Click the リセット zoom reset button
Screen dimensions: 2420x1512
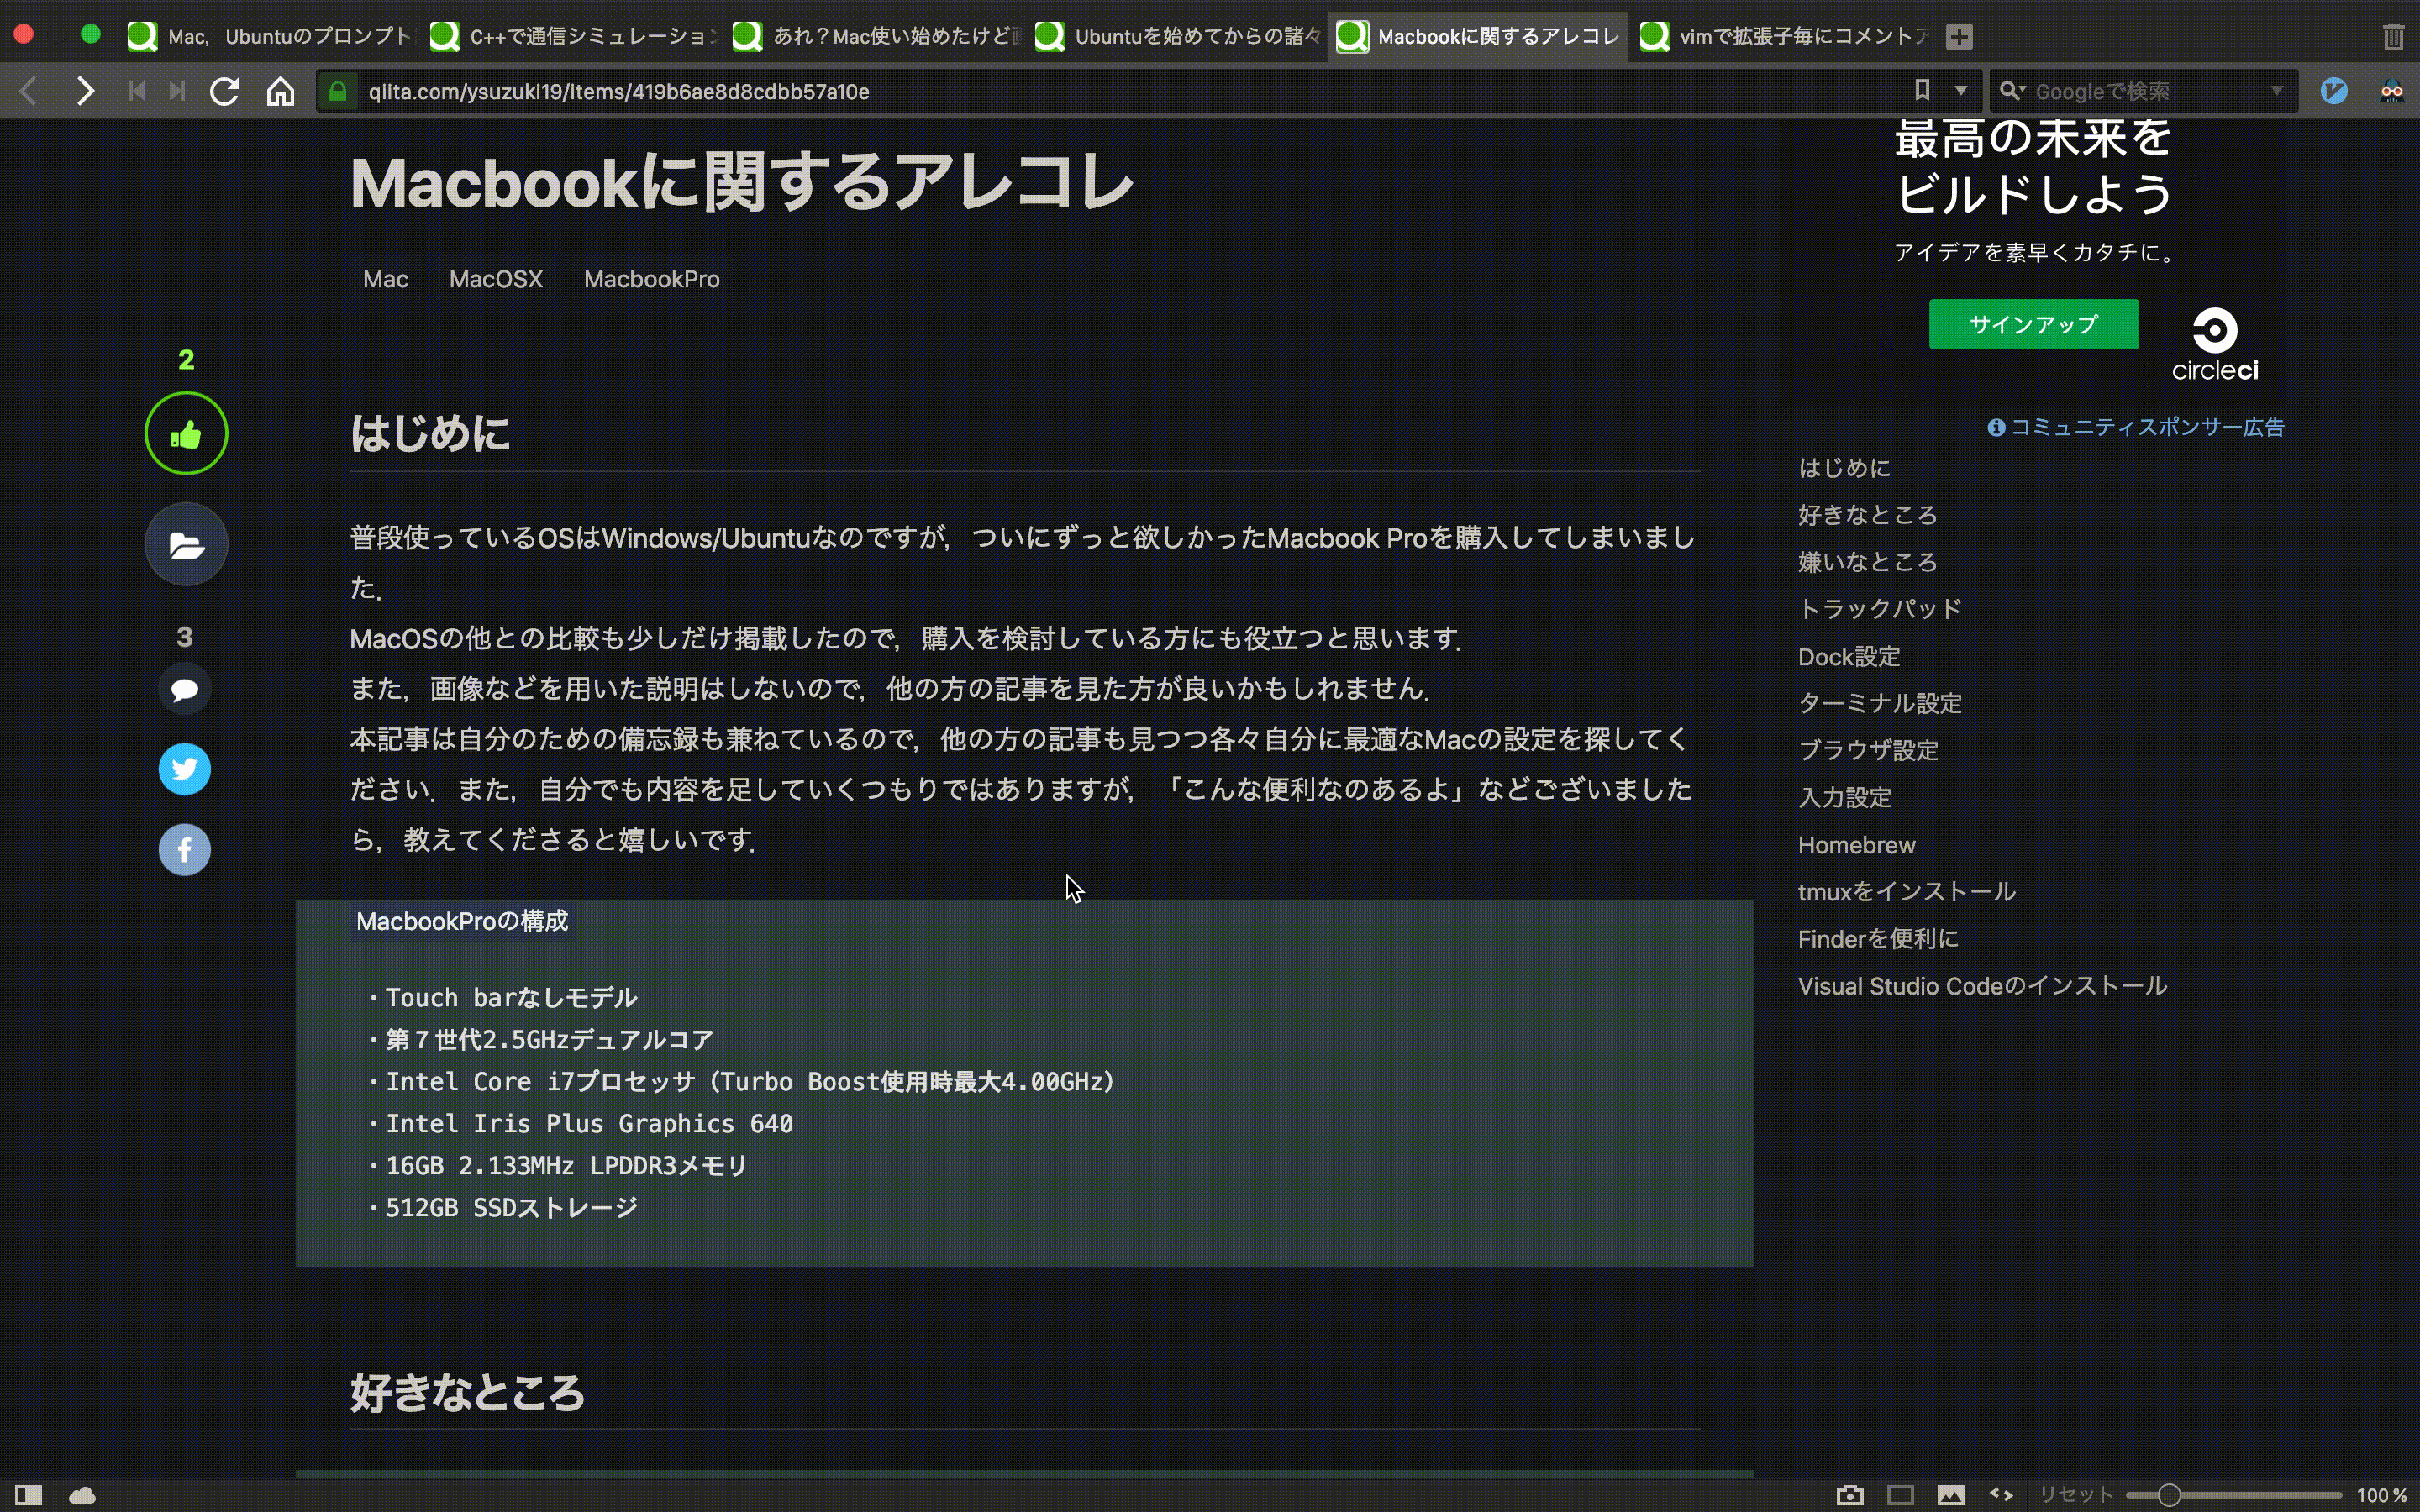[2076, 1495]
